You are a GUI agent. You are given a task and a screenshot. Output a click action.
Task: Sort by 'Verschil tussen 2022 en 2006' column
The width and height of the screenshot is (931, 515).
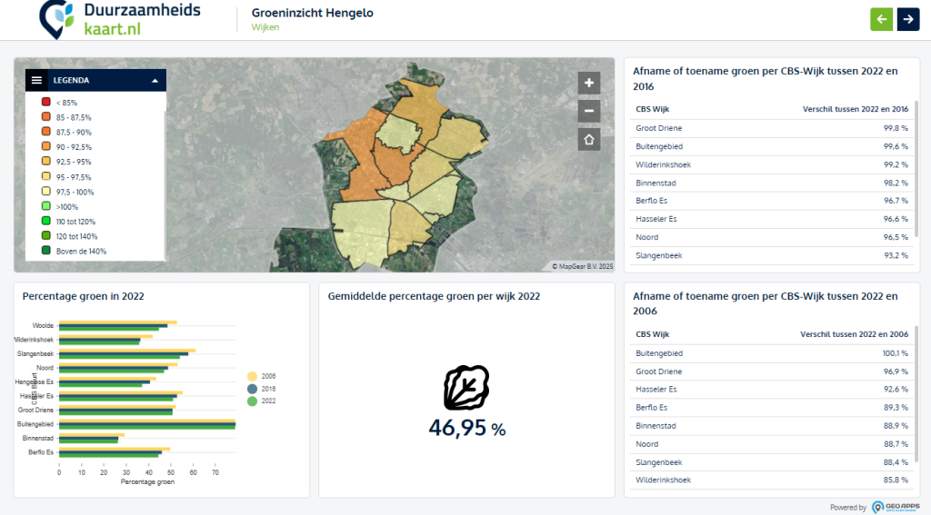point(855,334)
